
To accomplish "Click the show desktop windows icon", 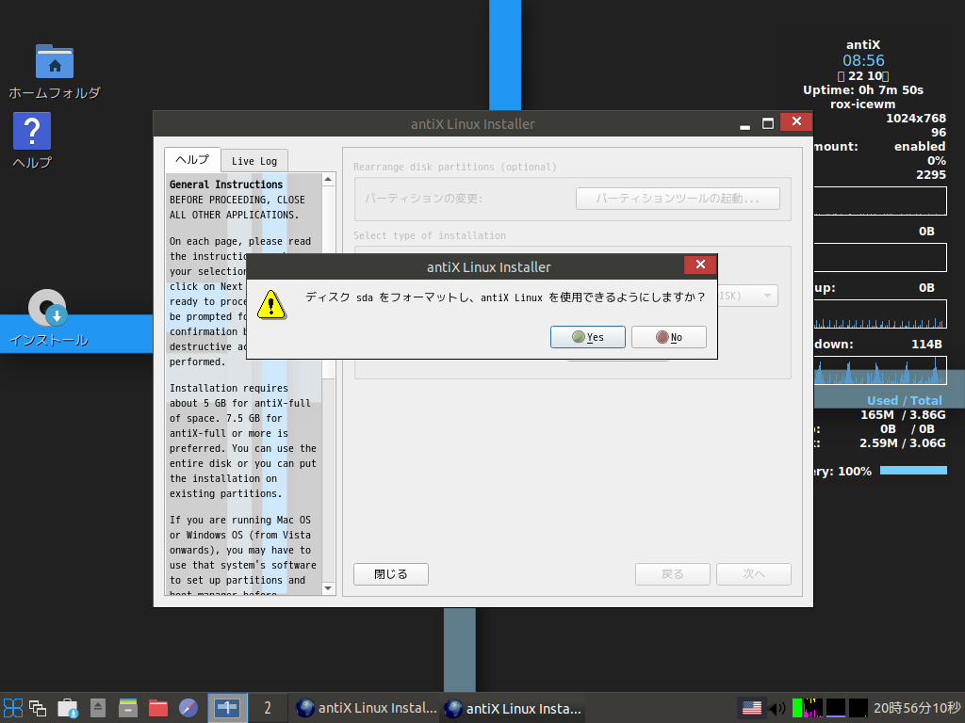I will tap(38, 708).
